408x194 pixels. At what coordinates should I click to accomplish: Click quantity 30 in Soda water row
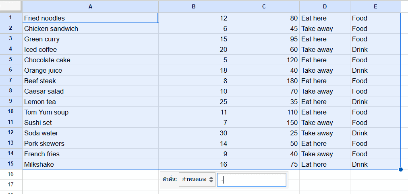tap(194, 133)
